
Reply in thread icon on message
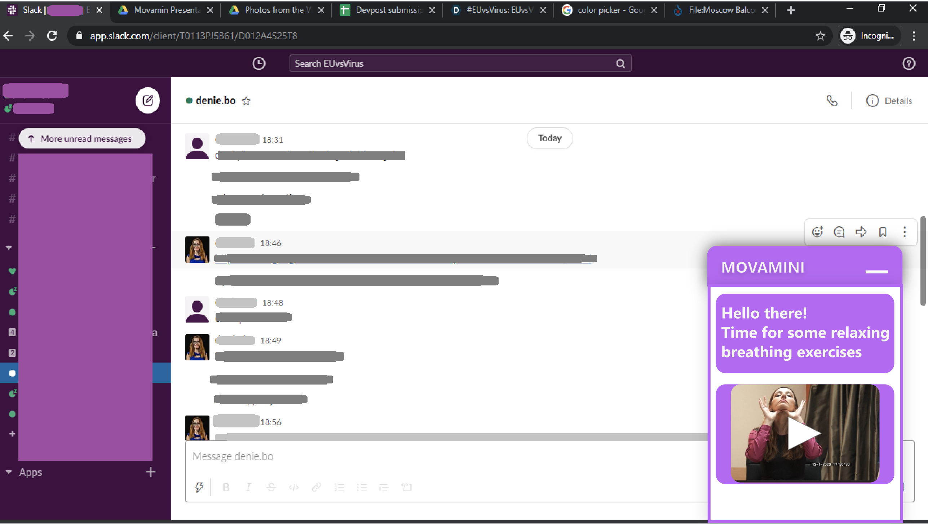(x=839, y=232)
